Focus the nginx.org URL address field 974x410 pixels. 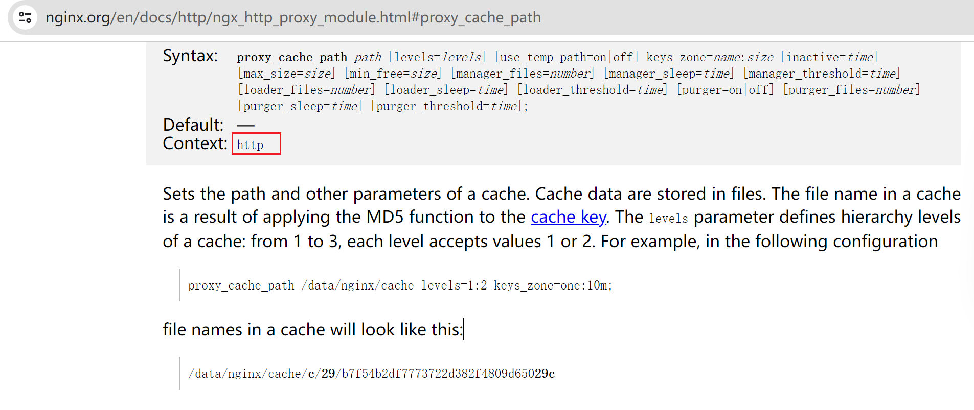click(x=293, y=18)
